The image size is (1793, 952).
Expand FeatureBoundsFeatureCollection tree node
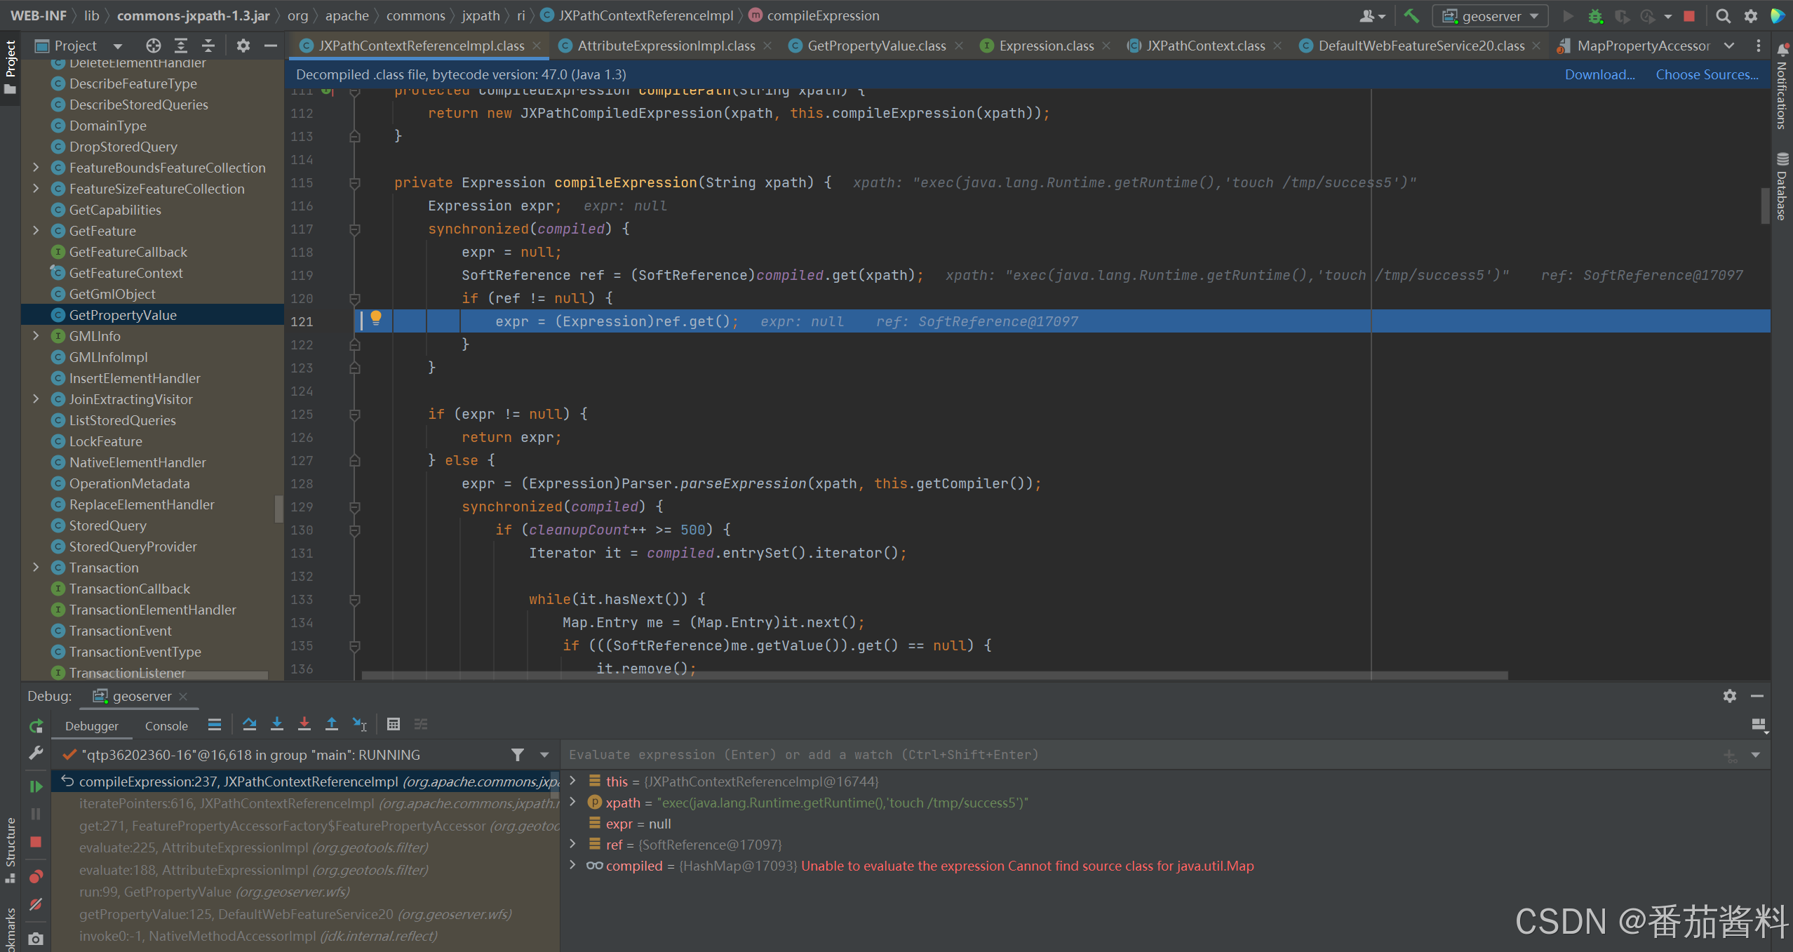(x=36, y=168)
